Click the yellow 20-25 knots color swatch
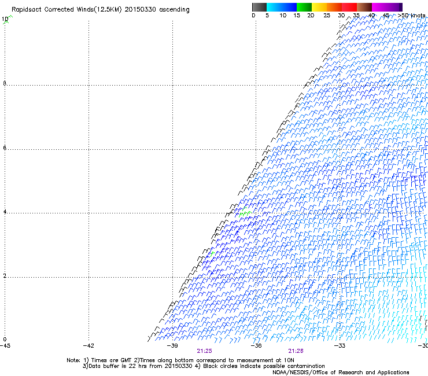The height and width of the screenshot is (376, 428). click(x=319, y=7)
